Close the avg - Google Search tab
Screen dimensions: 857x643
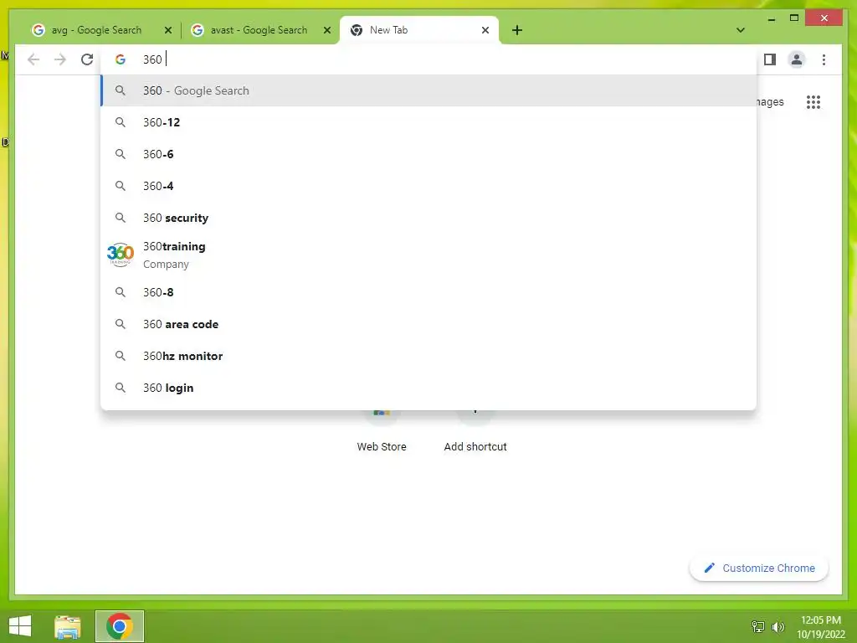coord(168,30)
